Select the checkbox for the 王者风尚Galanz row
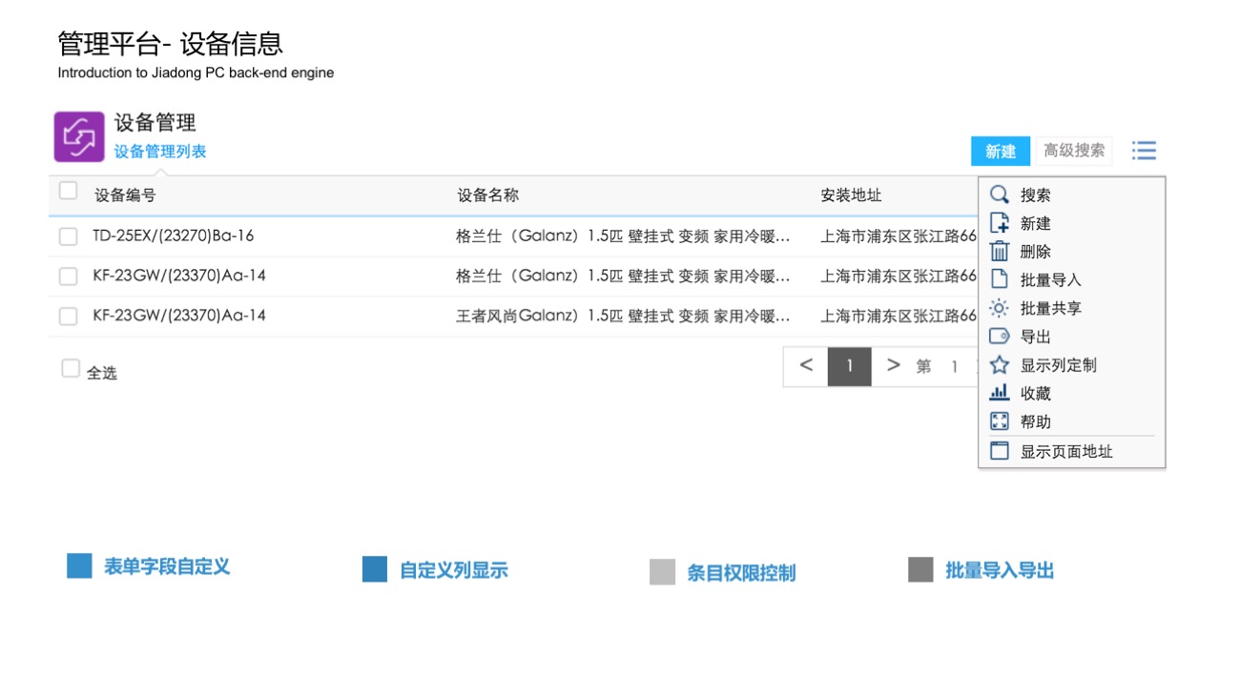The width and height of the screenshot is (1240, 697). tap(68, 316)
